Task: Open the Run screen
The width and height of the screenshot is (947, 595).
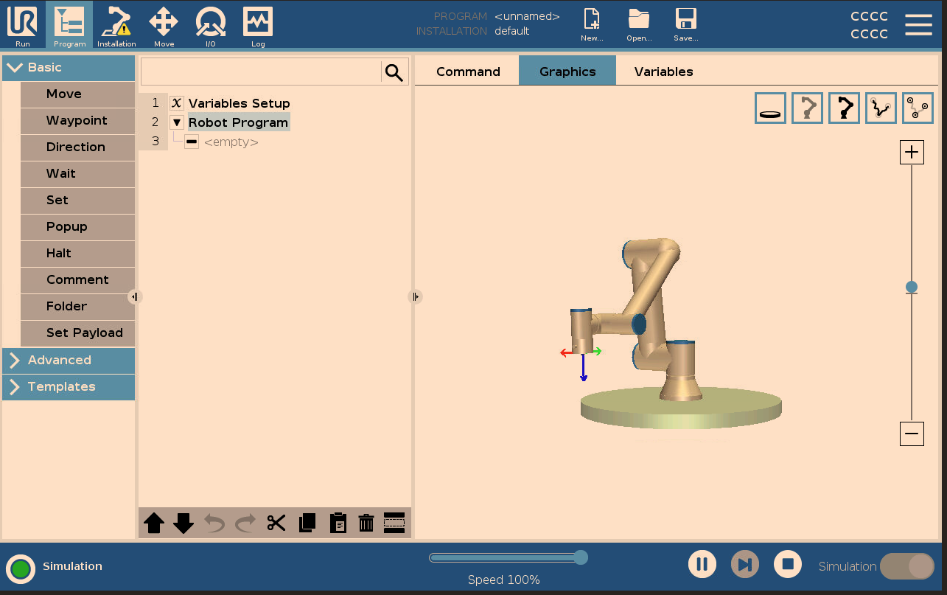Action: [22, 25]
